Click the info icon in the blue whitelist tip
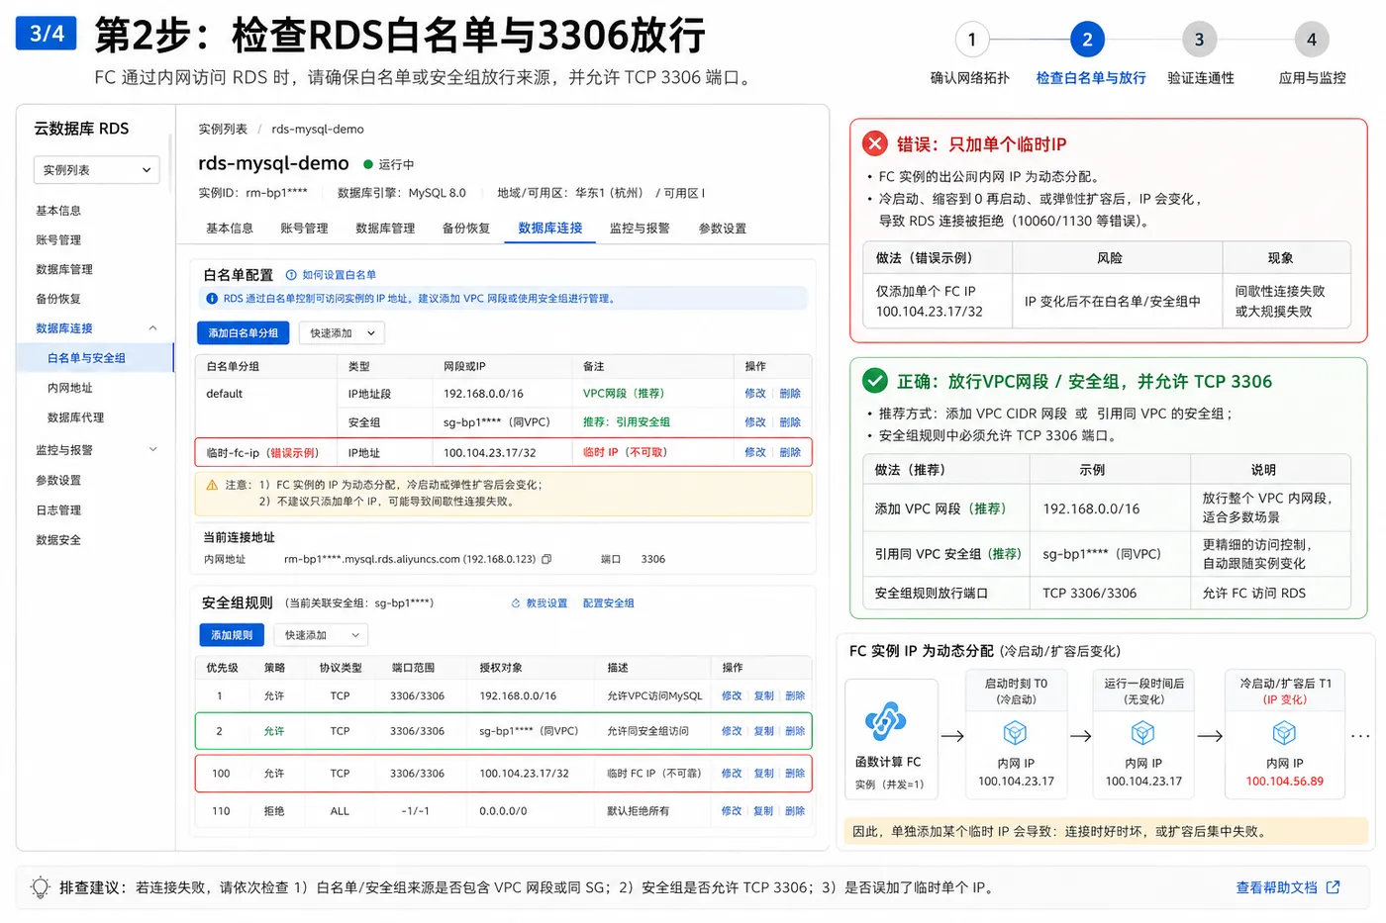Screen dimensions: 1386x923 click(212, 299)
